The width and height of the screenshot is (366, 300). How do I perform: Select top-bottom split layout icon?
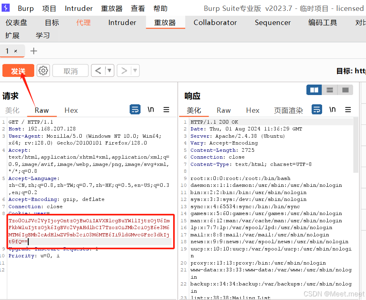(330, 90)
